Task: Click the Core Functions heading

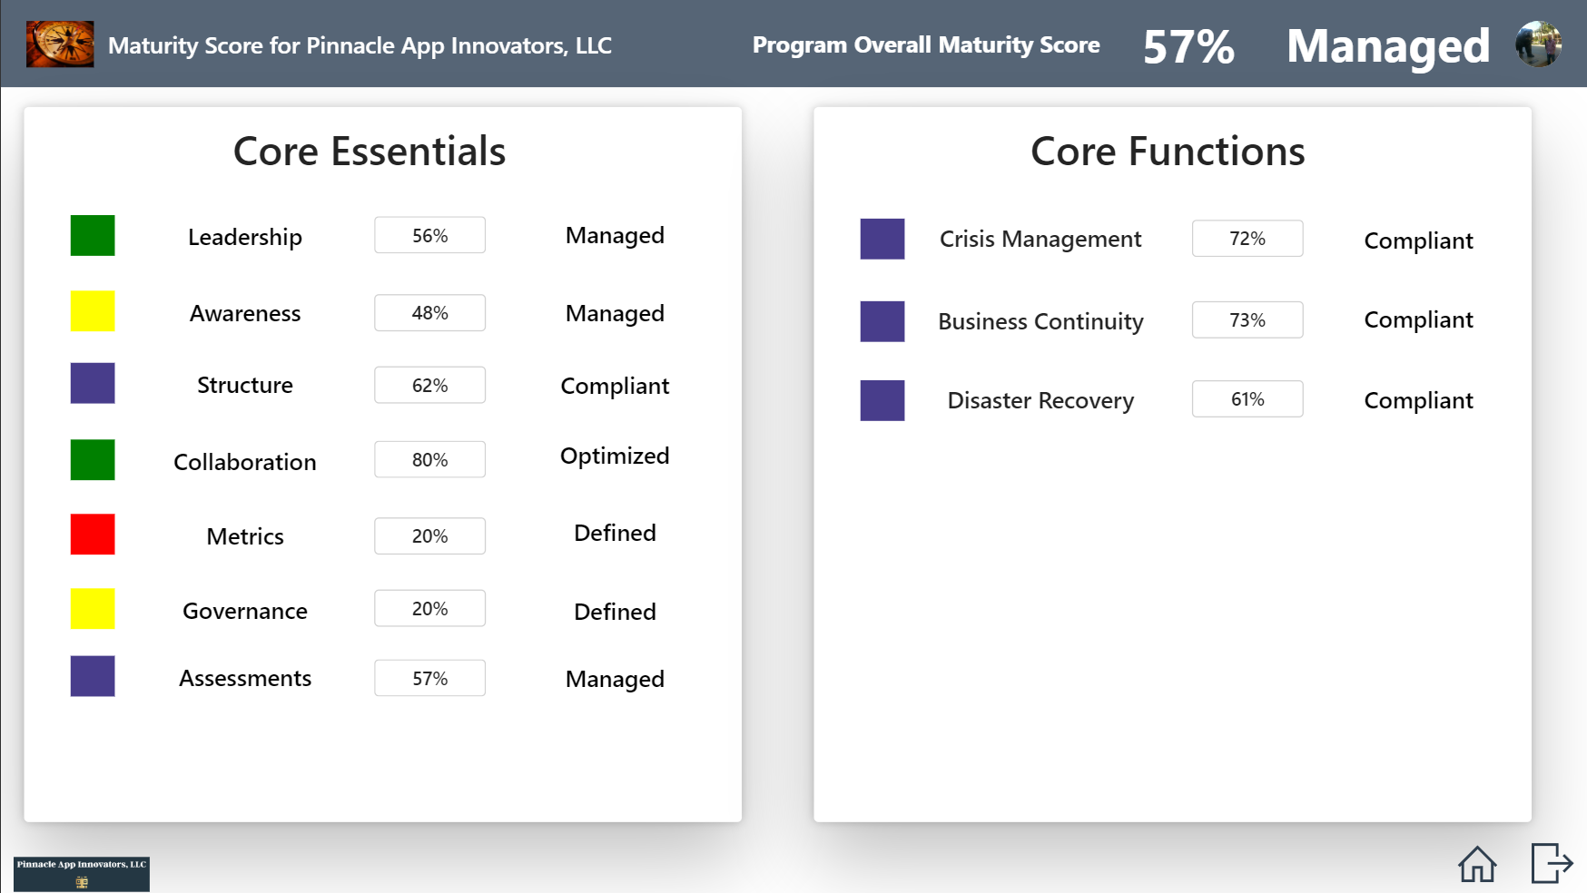Action: click(1168, 152)
